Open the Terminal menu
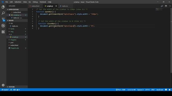 [x=43, y=2]
